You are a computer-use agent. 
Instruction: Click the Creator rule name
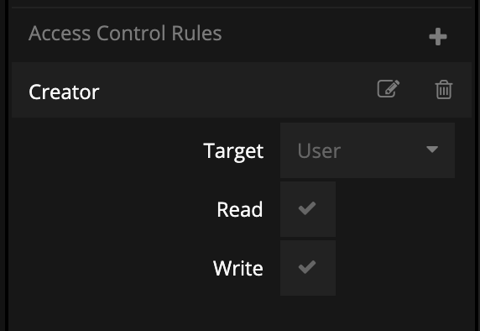click(64, 92)
